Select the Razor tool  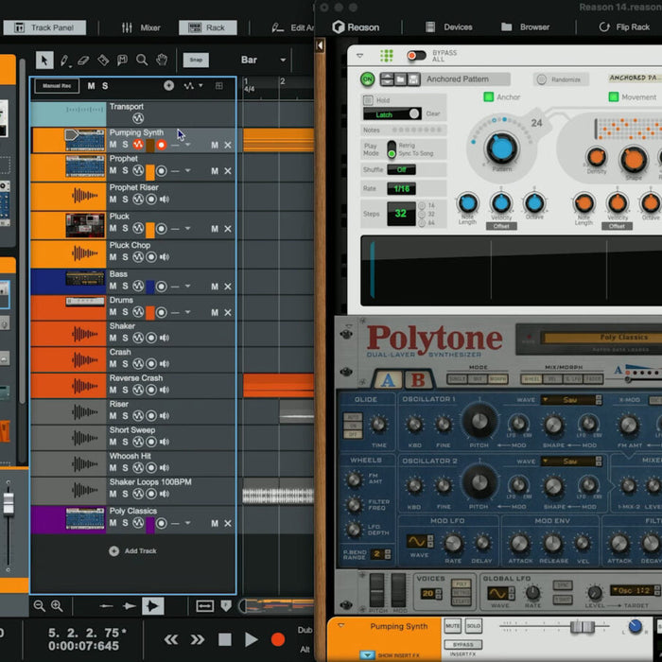pos(103,60)
